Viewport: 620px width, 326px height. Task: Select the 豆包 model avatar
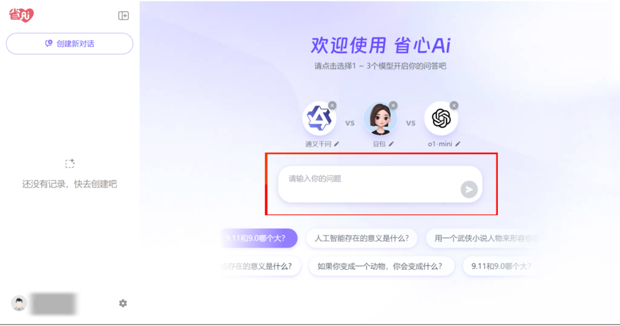pos(380,118)
